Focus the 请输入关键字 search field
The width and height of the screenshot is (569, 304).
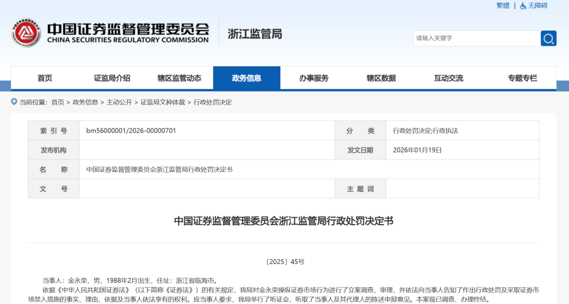477,38
